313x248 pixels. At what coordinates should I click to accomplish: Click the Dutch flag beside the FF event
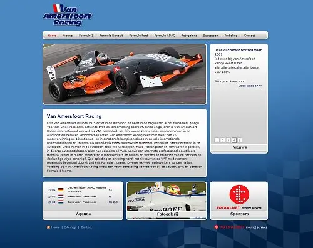point(61,197)
